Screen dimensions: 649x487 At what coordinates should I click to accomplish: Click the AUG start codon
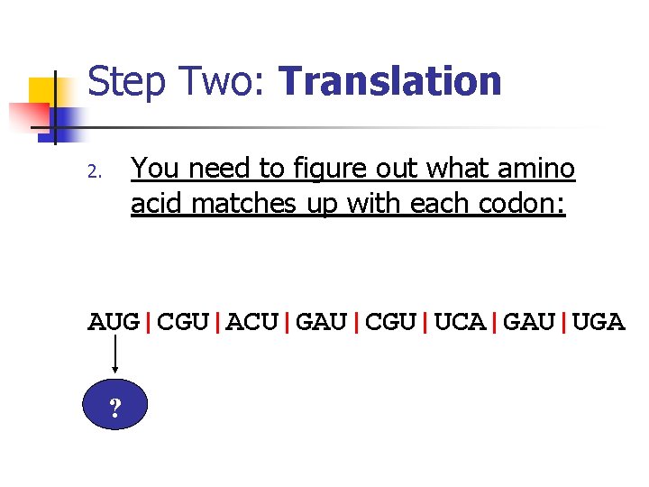(114, 322)
